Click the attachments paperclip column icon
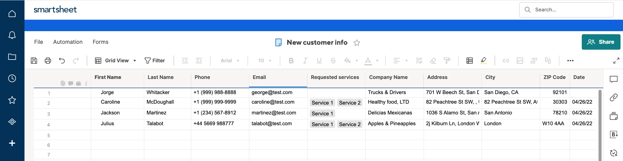The image size is (623, 161). tap(63, 83)
